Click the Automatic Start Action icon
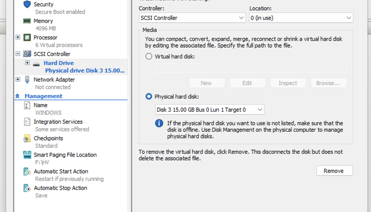 (x=27, y=171)
